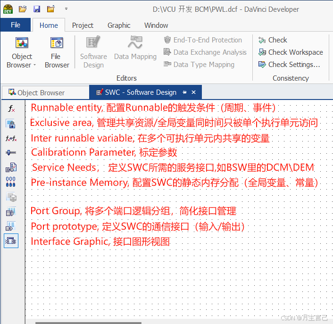Save the workspace with the floppy icon
The height and width of the screenshot is (324, 333).
[x=37, y=9]
